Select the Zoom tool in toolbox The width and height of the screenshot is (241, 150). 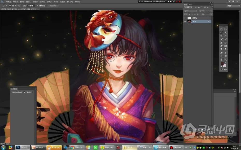(x=225, y=59)
